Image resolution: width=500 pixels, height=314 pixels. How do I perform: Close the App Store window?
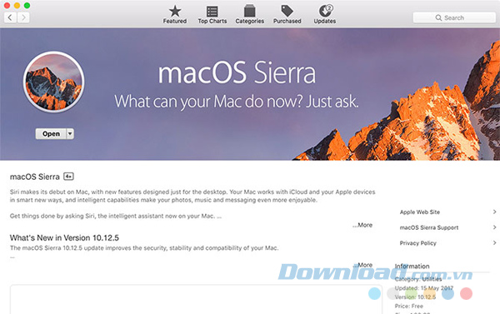point(7,6)
